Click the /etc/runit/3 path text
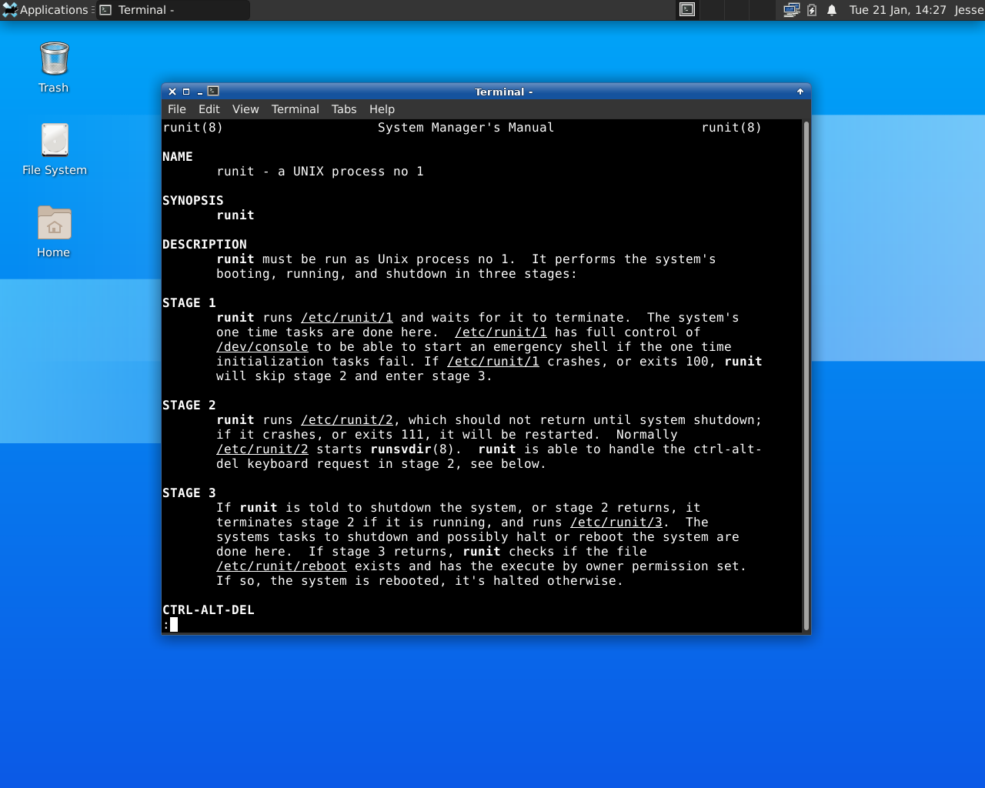This screenshot has width=985, height=788. (x=616, y=523)
